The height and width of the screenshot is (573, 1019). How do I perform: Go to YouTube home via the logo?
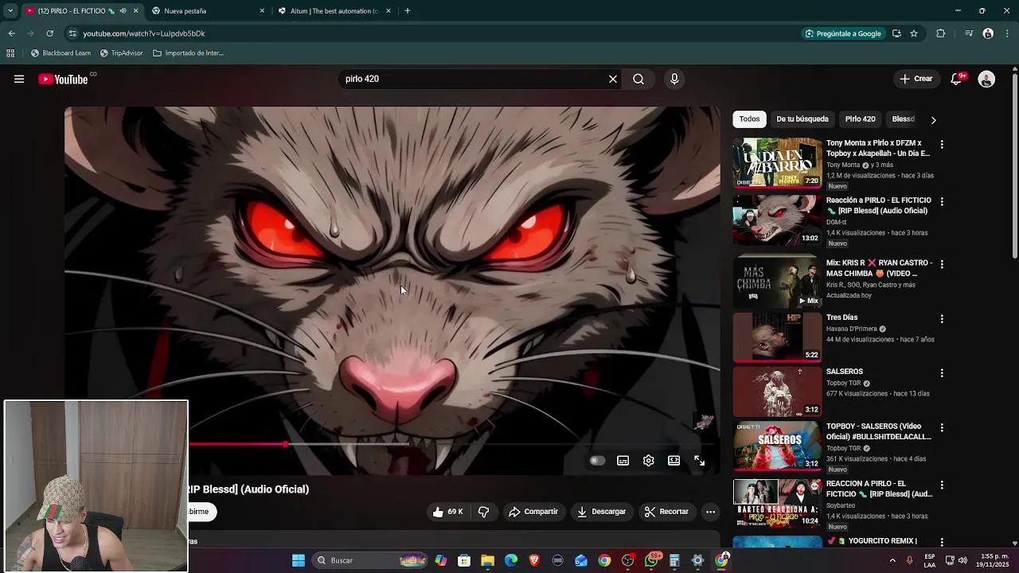[x=63, y=79]
